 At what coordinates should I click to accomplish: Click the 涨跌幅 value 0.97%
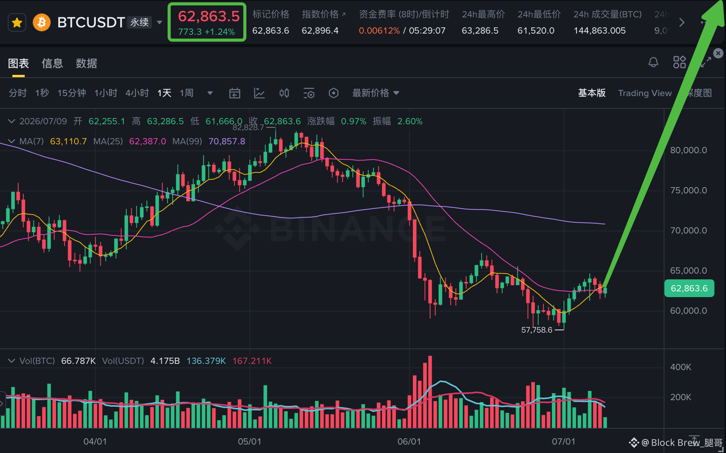pyautogui.click(x=354, y=121)
